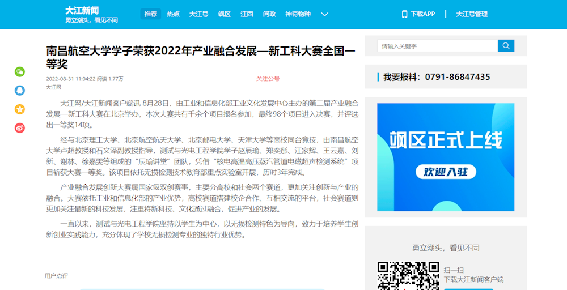Switch to the 江西 section
567x290 pixels.
(x=247, y=14)
